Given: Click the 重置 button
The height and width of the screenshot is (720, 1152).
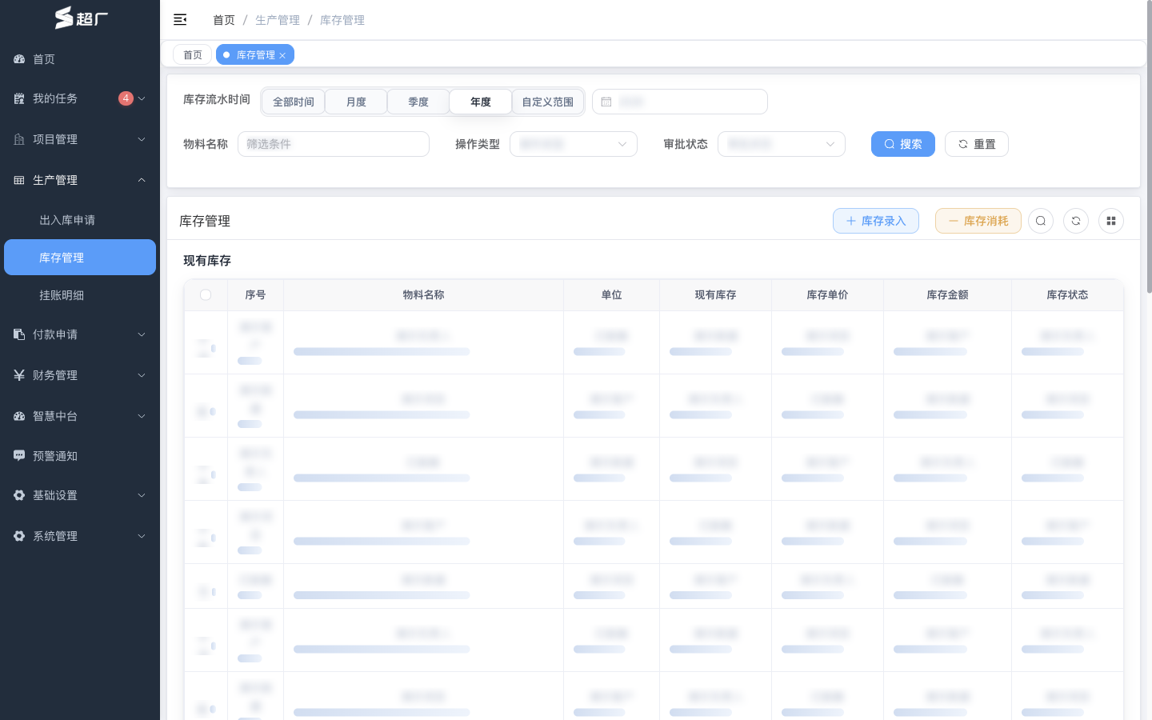Looking at the screenshot, I should [x=977, y=144].
